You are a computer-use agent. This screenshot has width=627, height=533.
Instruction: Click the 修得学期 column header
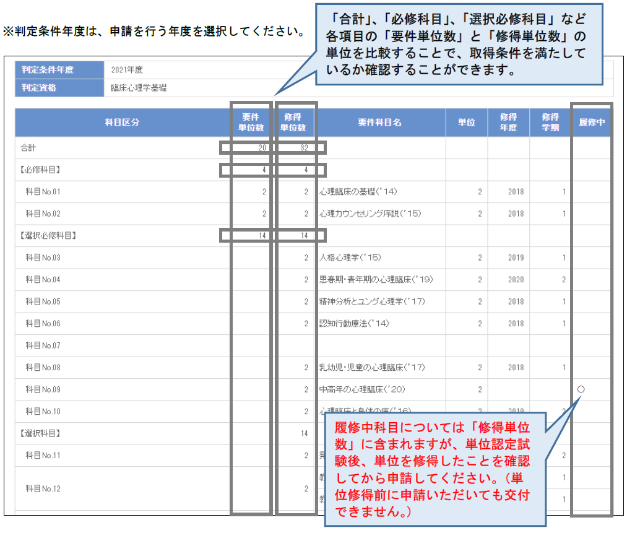[550, 123]
